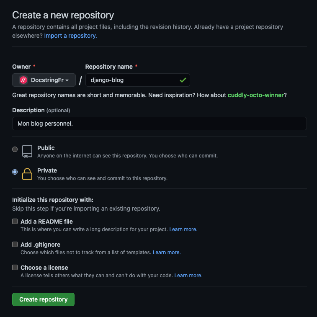Click the Choose a license label
317x317 pixels.
[44, 268]
